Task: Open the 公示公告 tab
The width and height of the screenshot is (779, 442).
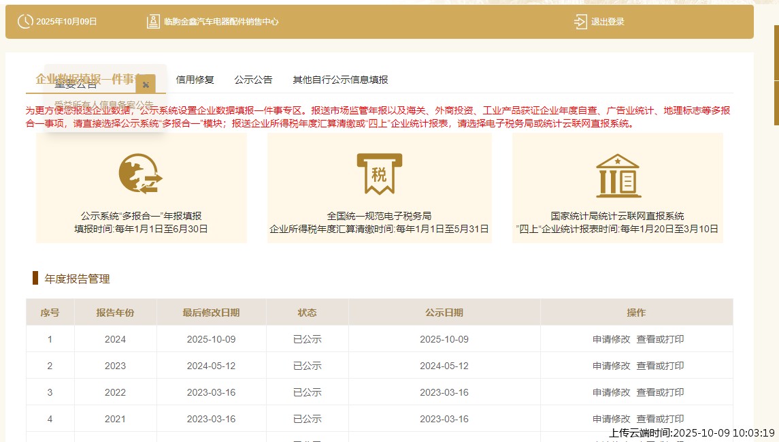Action: (253, 80)
